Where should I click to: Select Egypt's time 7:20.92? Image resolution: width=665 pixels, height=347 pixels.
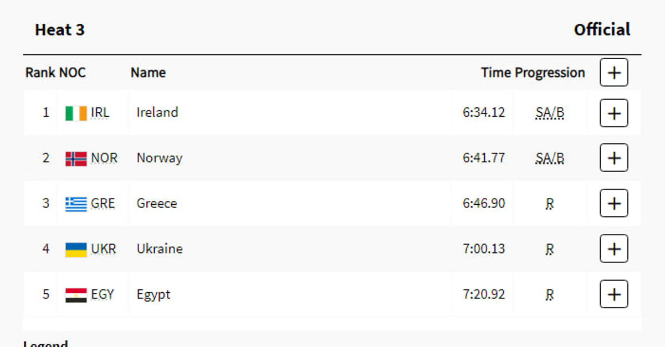[484, 294]
